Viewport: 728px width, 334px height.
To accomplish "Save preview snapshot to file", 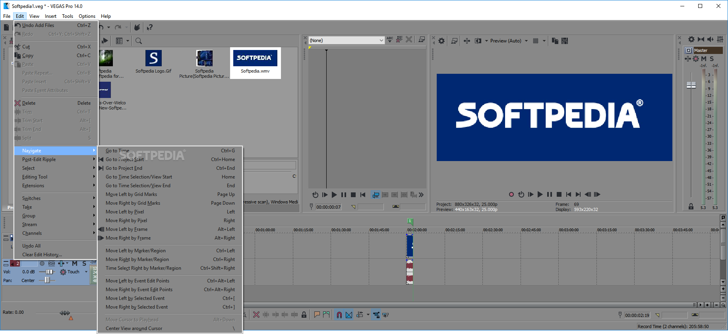I will pyautogui.click(x=565, y=41).
